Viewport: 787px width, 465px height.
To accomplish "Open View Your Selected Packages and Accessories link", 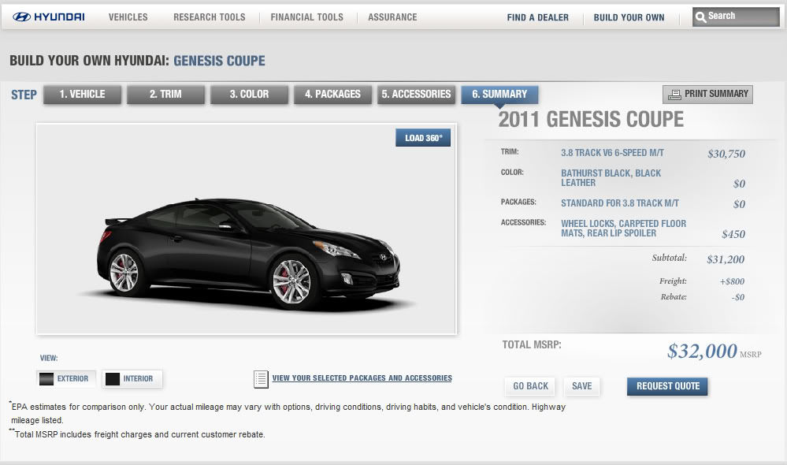I will point(362,378).
